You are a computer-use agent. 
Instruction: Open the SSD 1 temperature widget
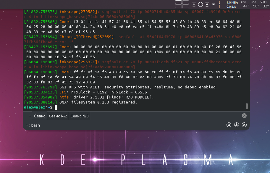point(265,4)
